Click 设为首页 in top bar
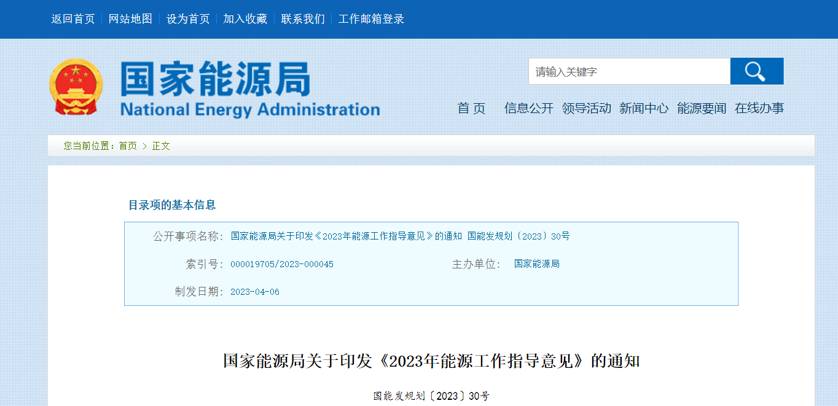The height and width of the screenshot is (406, 838). (x=188, y=19)
